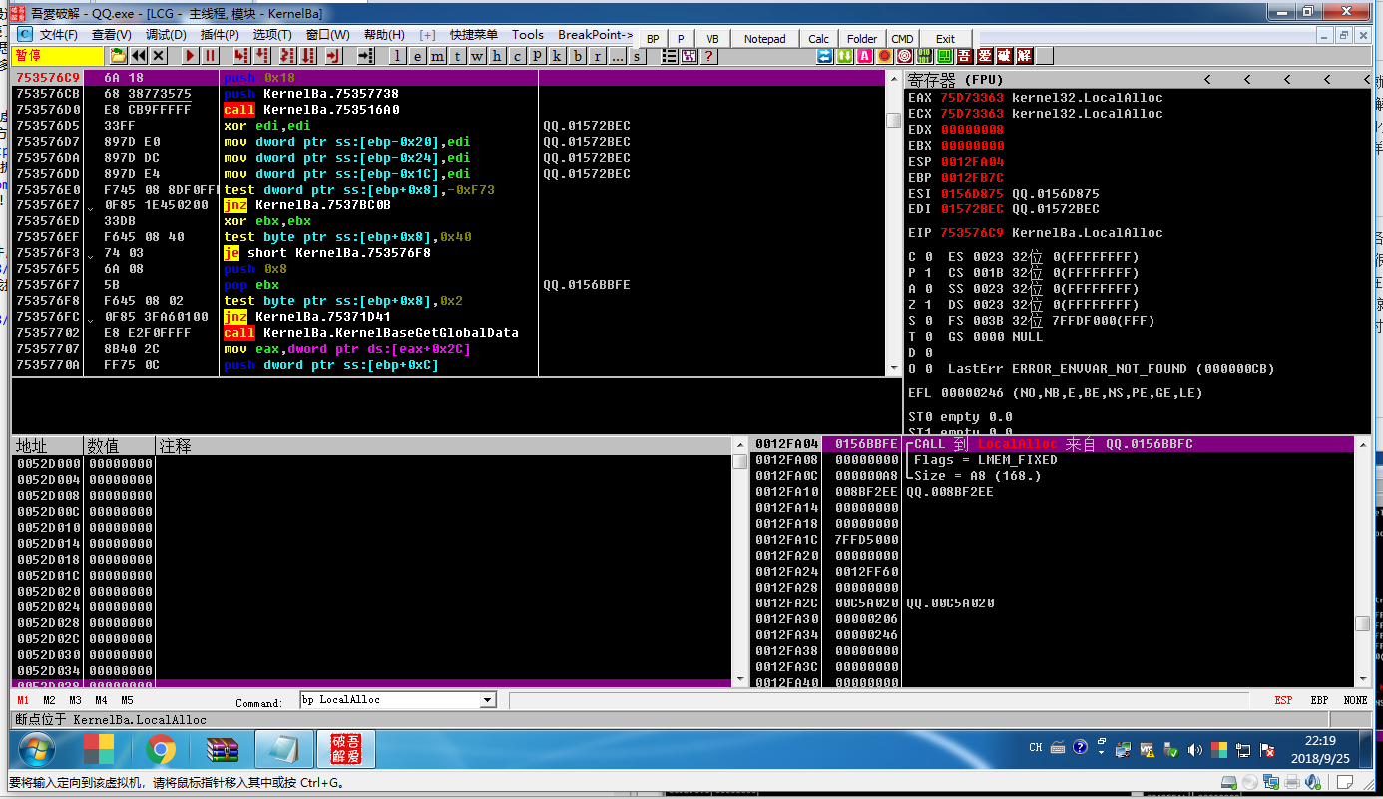Trace over using fourth red step icon
Image resolution: width=1383 pixels, height=799 pixels.
[x=308, y=56]
